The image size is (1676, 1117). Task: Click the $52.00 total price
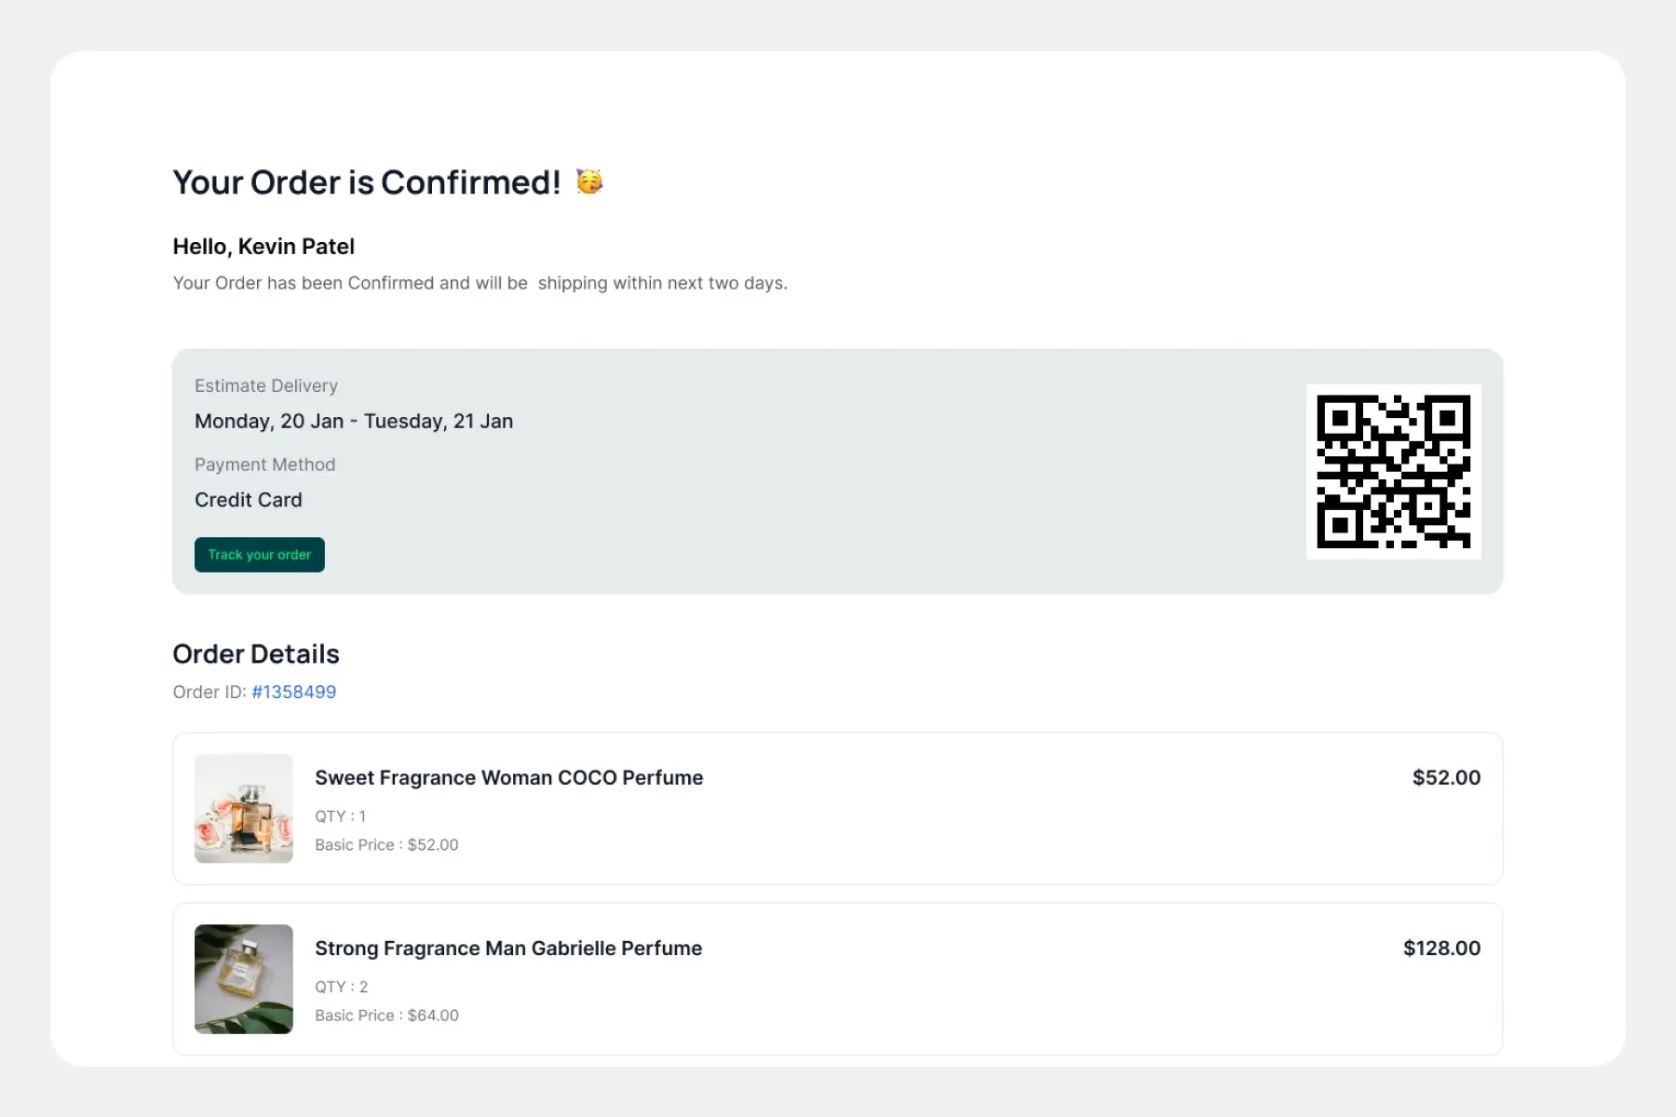point(1445,777)
